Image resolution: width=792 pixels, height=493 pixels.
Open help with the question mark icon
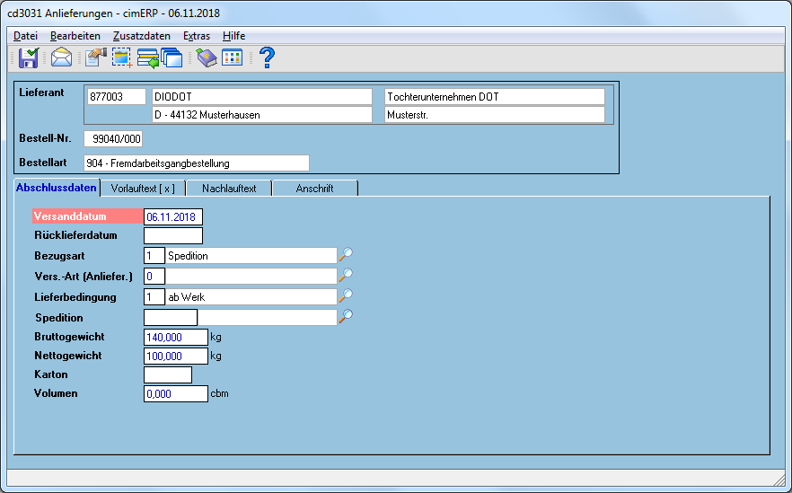click(x=267, y=57)
